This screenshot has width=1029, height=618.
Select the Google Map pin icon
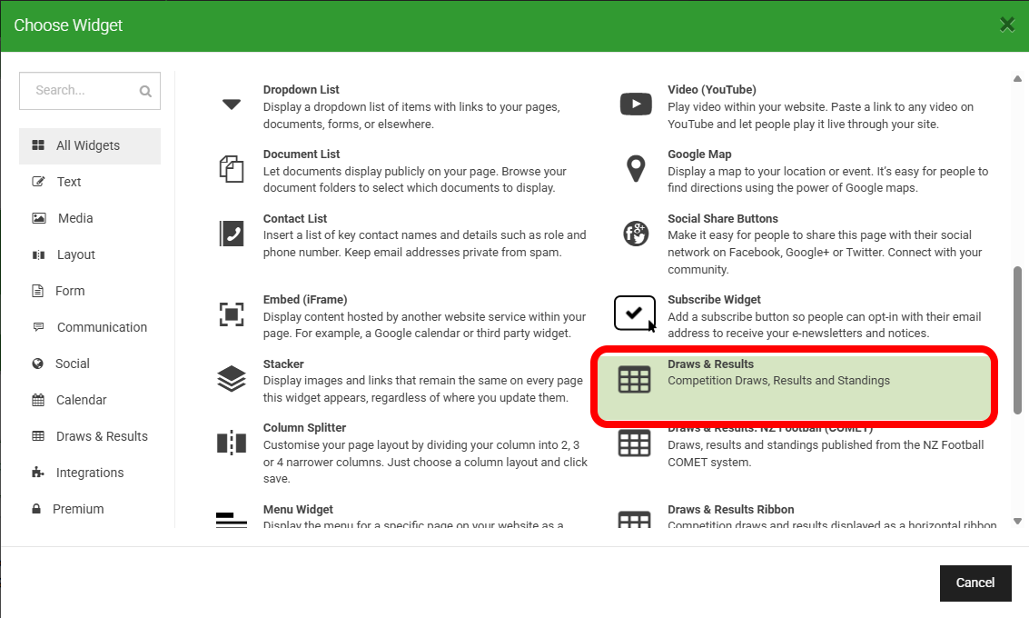pos(636,169)
